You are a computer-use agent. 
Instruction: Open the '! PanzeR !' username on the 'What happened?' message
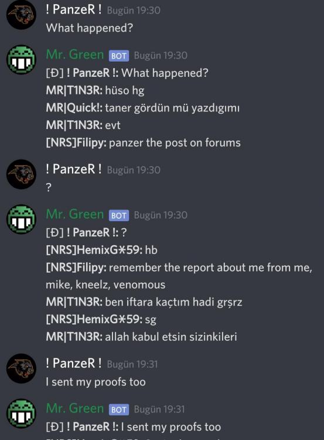tap(74, 9)
